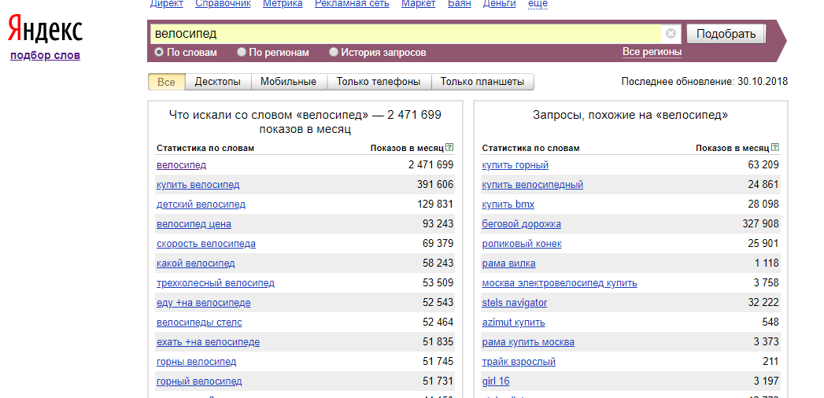Viewport: 824px width, 398px height.
Task: Open the 'трехколесный велосипед' query link
Action: (x=216, y=283)
